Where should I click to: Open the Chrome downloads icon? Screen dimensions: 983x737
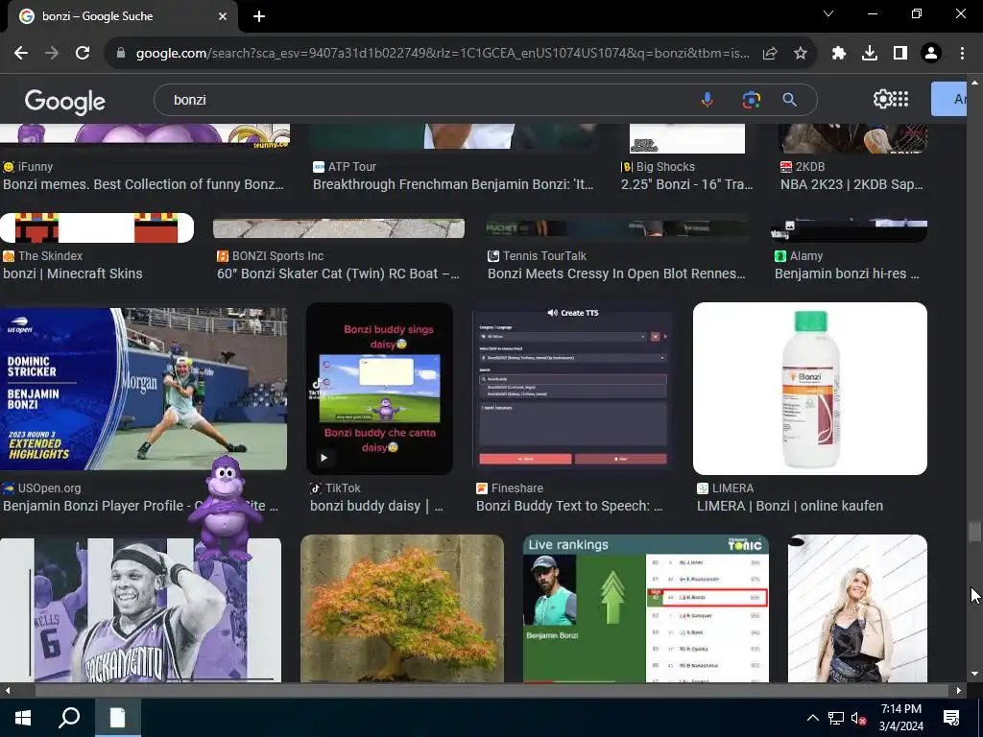click(x=870, y=54)
